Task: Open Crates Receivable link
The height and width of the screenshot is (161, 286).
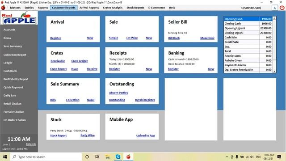Action: coord(58,61)
